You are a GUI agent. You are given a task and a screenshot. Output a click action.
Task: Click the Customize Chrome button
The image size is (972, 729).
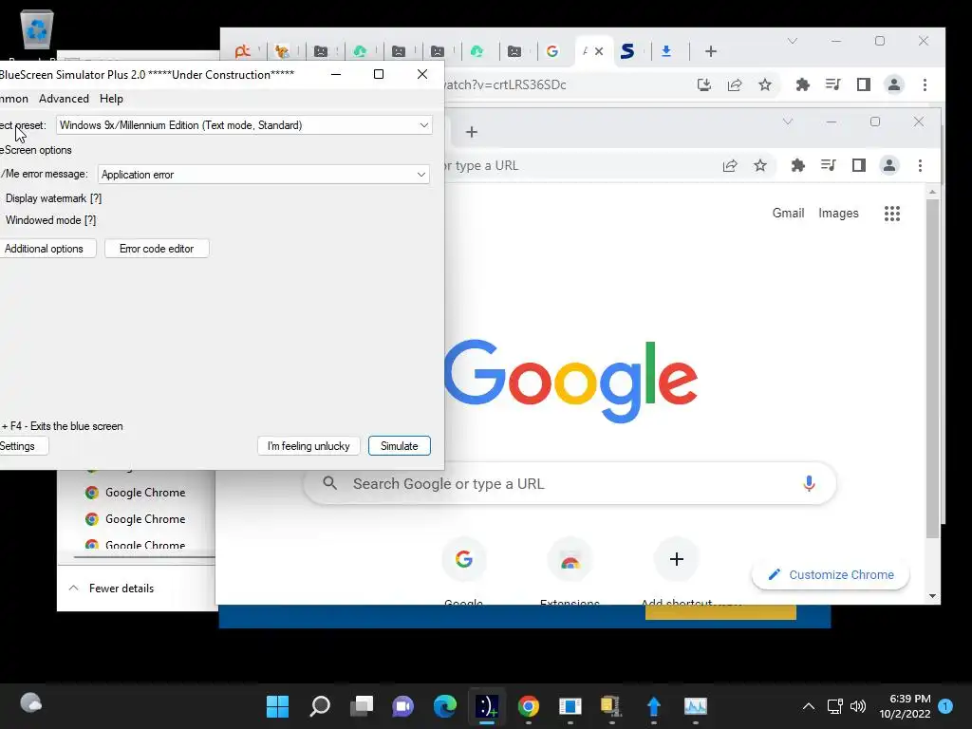click(x=831, y=574)
